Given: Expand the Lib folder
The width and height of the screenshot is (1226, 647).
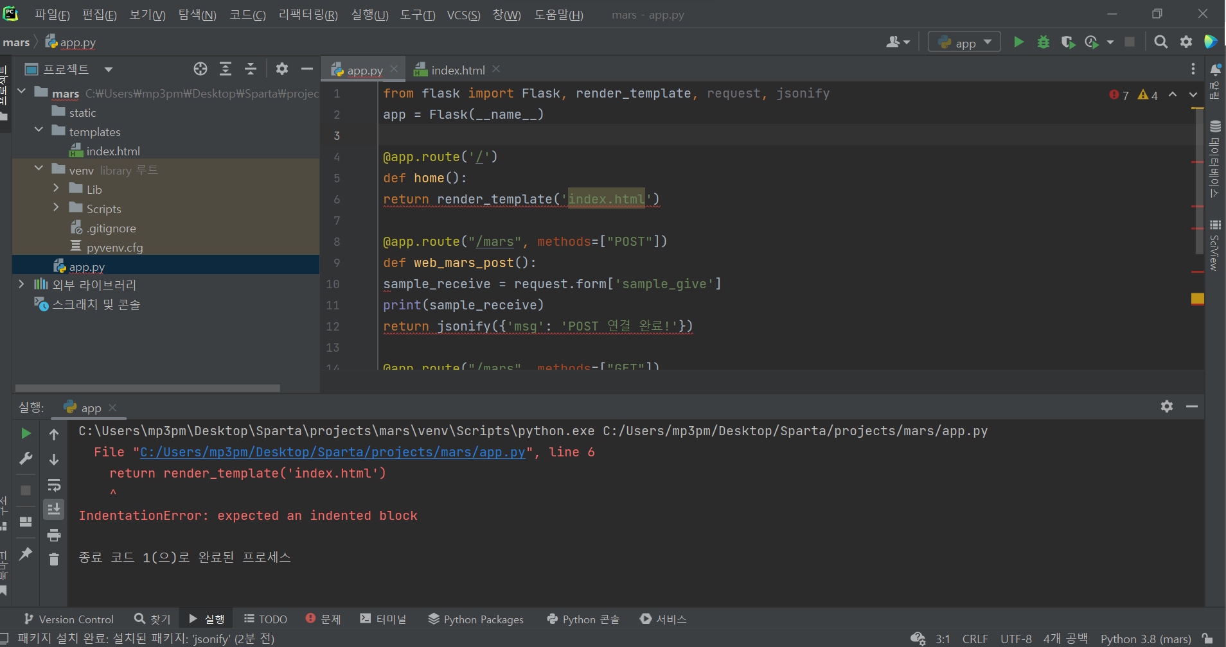Looking at the screenshot, I should tap(56, 188).
